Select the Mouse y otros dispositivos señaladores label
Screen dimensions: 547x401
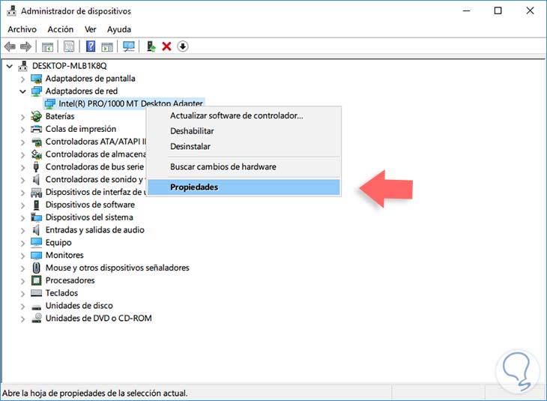coord(117,268)
